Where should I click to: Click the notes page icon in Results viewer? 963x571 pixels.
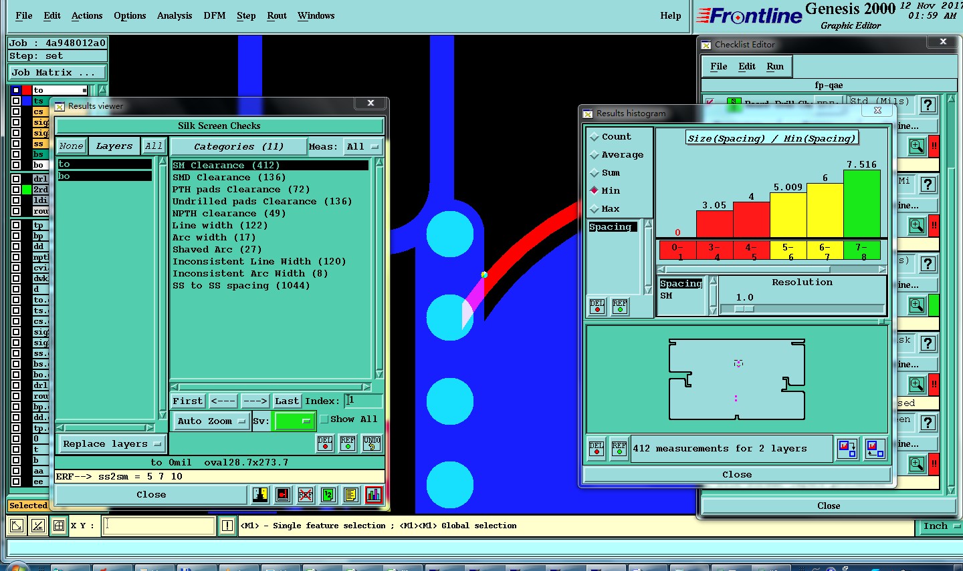click(350, 495)
